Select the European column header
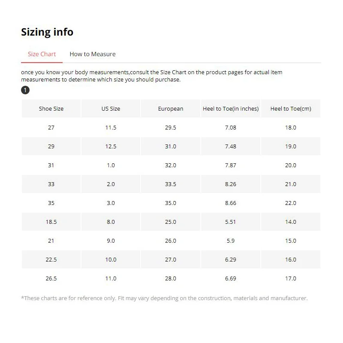This screenshot has height=343, width=343. coord(170,108)
